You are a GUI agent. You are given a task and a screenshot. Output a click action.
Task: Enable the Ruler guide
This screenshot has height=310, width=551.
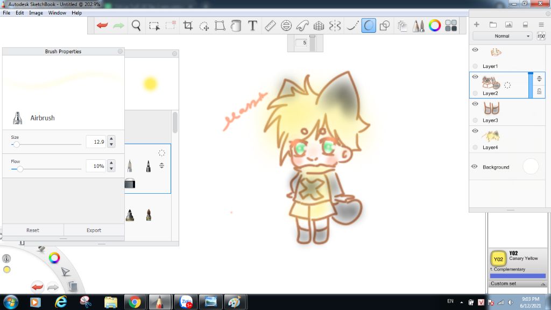[270, 25]
